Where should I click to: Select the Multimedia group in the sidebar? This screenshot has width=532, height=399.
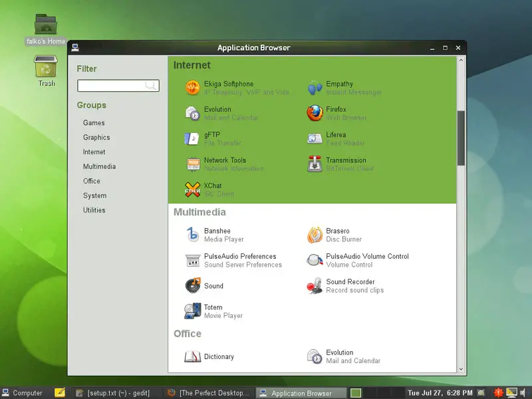click(x=99, y=167)
